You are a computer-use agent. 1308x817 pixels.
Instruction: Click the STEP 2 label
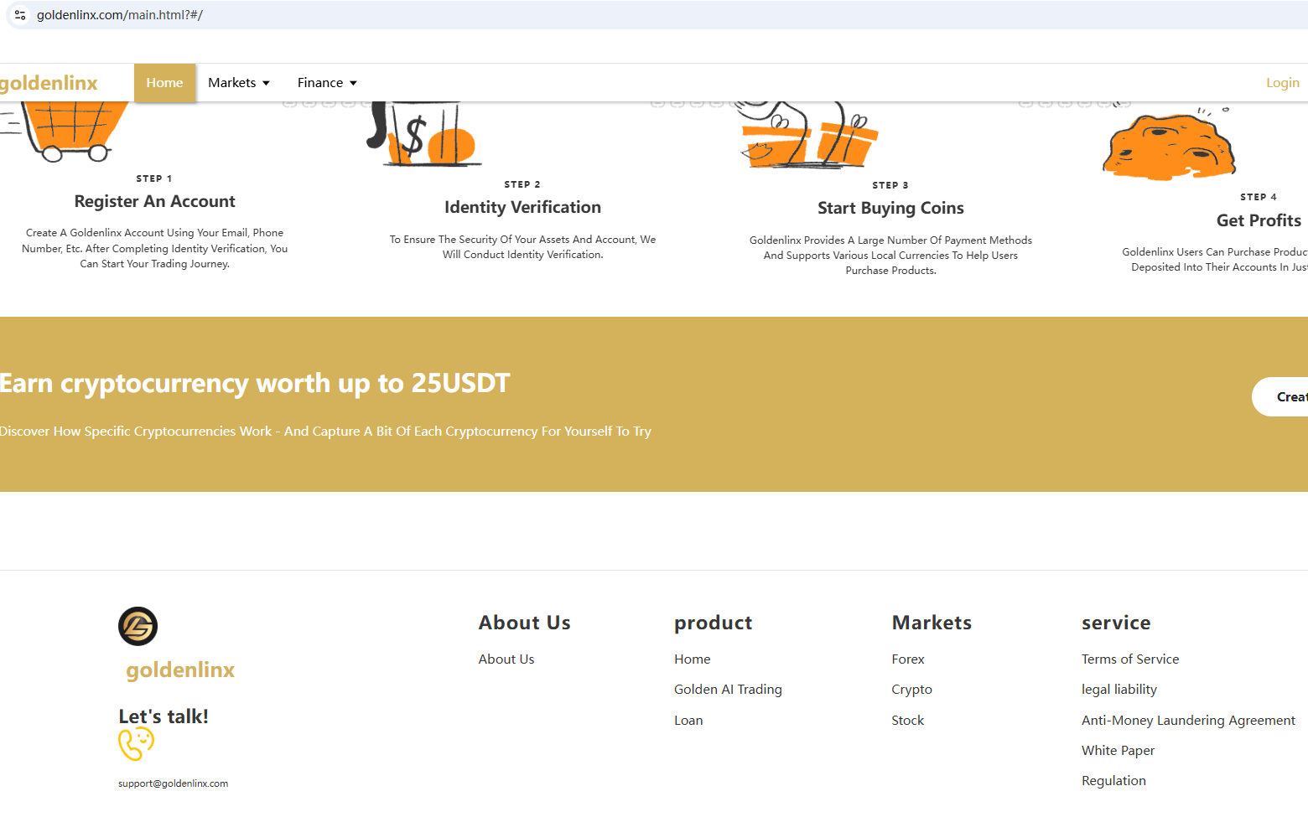(522, 184)
